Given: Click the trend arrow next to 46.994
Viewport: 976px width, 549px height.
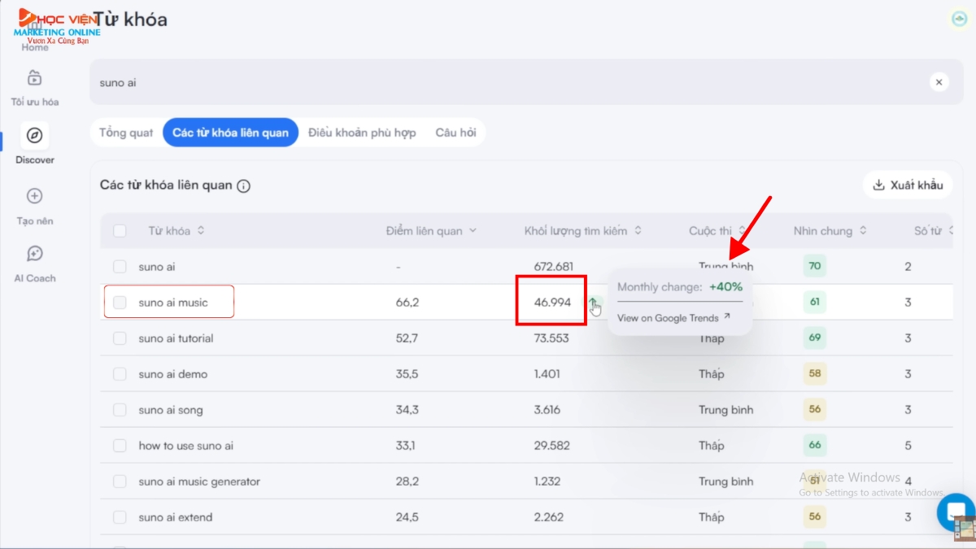Looking at the screenshot, I should (594, 303).
